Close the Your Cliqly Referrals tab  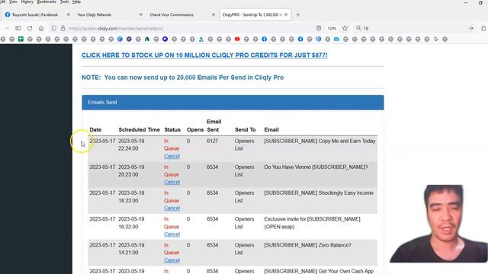(x=140, y=14)
